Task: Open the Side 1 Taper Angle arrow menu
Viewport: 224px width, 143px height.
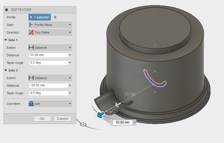Action: 70,63
